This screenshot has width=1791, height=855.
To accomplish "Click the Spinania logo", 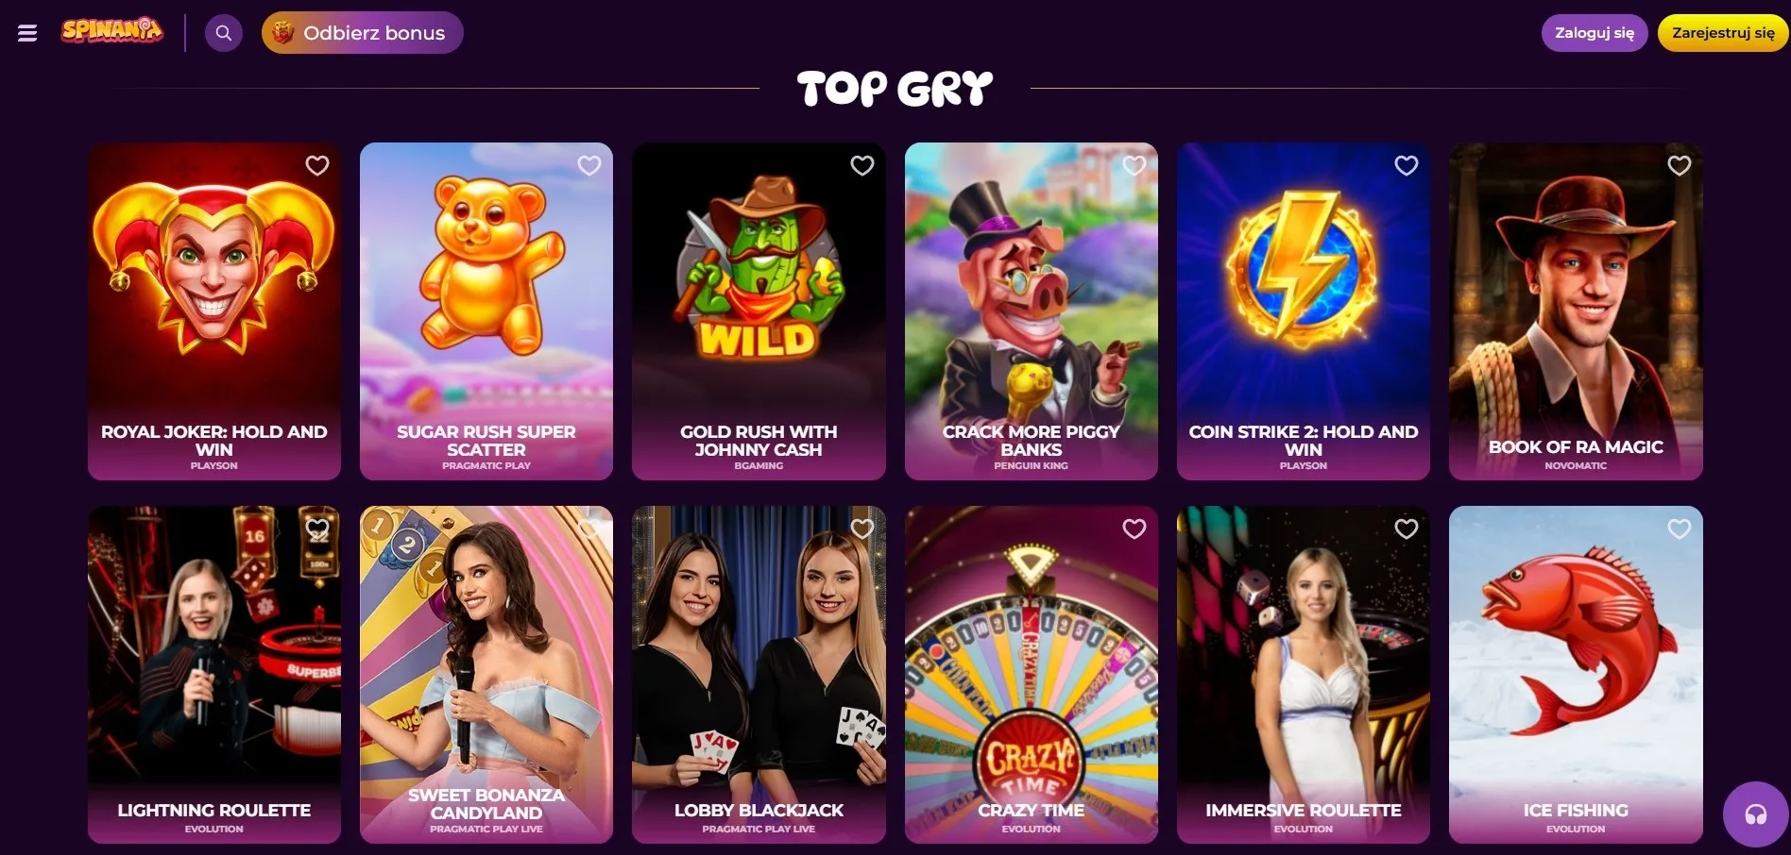I will click(111, 31).
